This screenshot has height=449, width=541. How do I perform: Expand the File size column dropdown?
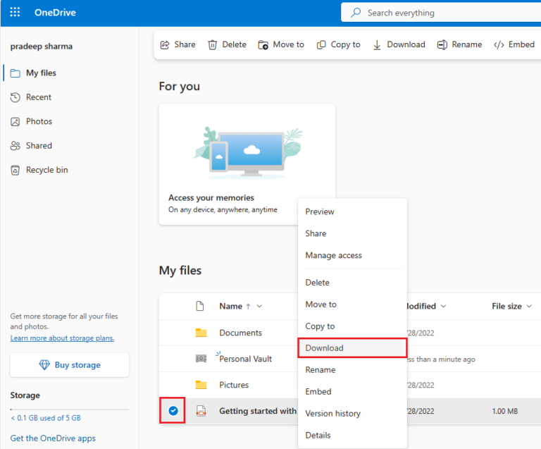(x=529, y=306)
